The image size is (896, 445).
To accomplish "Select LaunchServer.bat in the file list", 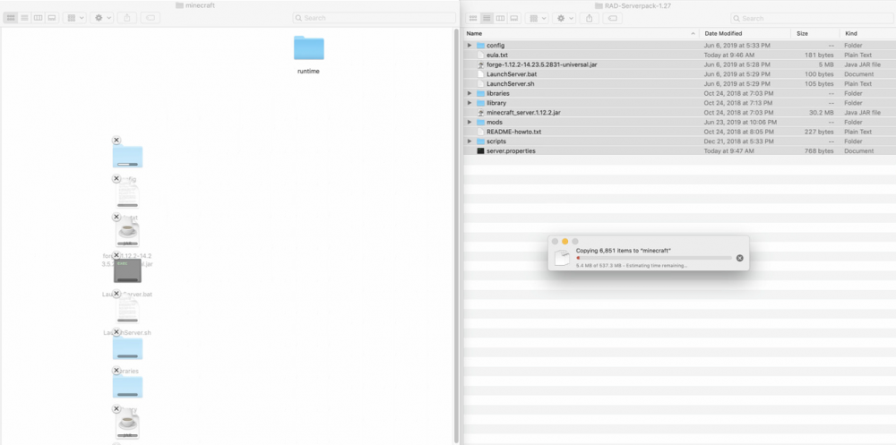I will (x=679, y=74).
